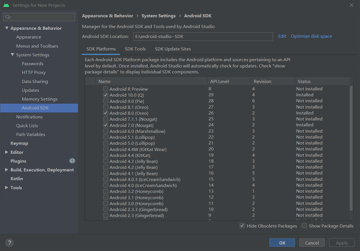This screenshot has height=251, width=360.
Task: Sort the table by API Level header
Action: [229, 81]
